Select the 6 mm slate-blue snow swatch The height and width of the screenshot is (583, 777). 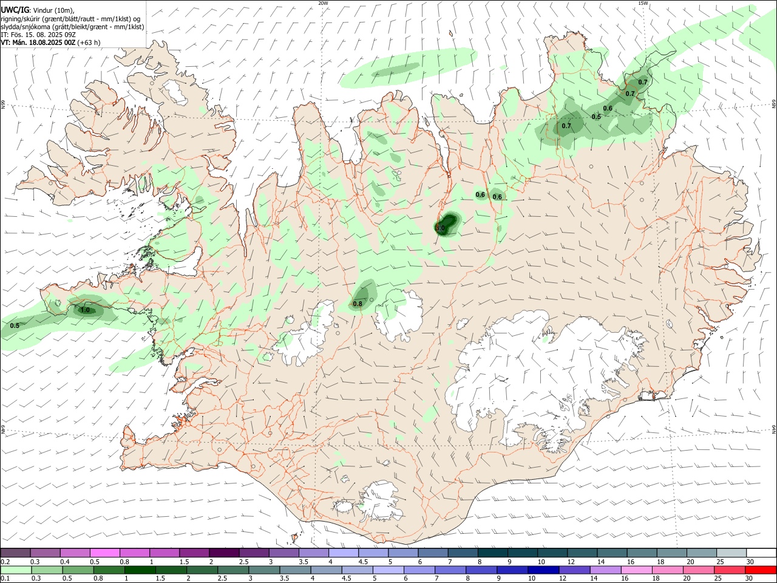coord(433,553)
